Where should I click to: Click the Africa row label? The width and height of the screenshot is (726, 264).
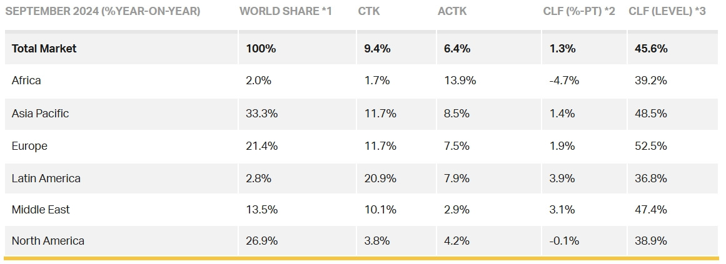coord(26,81)
